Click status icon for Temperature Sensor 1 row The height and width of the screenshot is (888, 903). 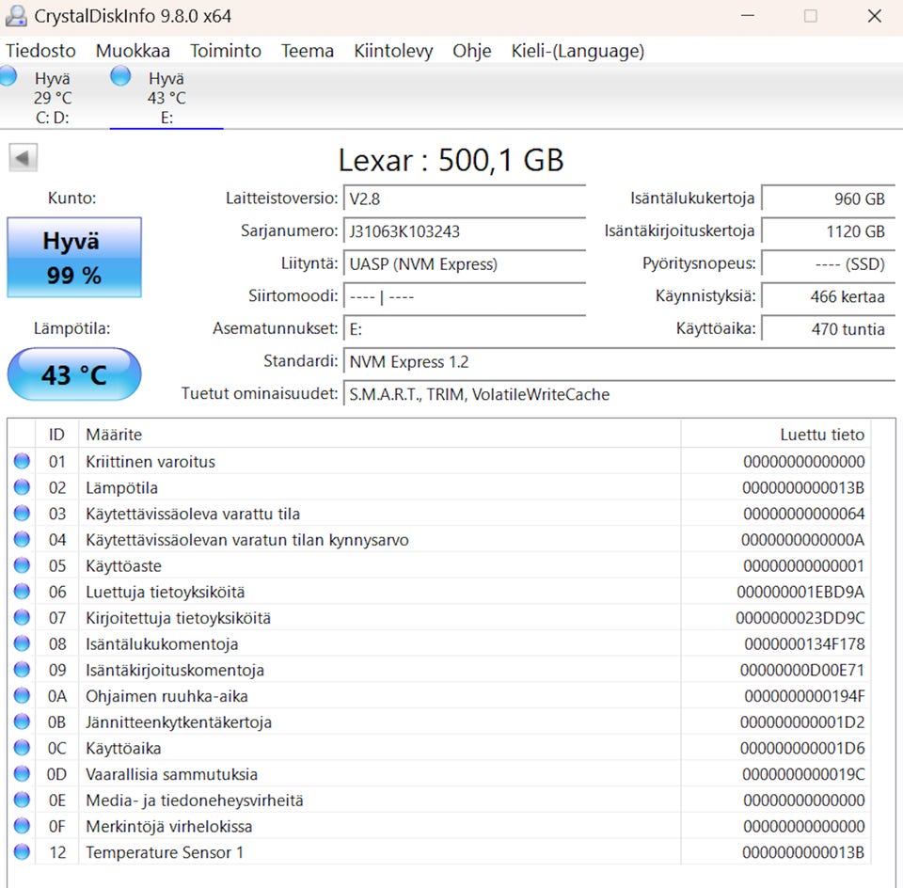(x=22, y=851)
